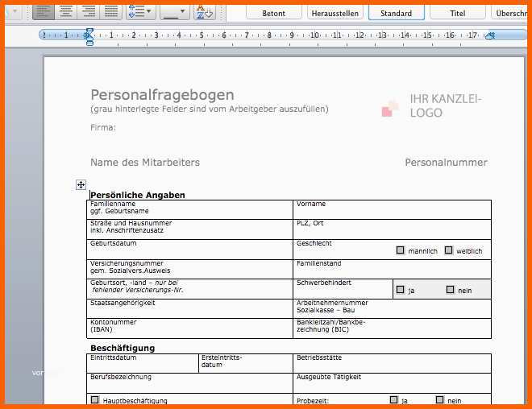Click the Geschlecht label

tap(314, 243)
